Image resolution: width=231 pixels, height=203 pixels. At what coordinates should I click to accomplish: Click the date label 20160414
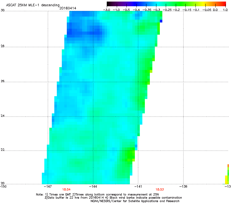pyautogui.click(x=68, y=8)
